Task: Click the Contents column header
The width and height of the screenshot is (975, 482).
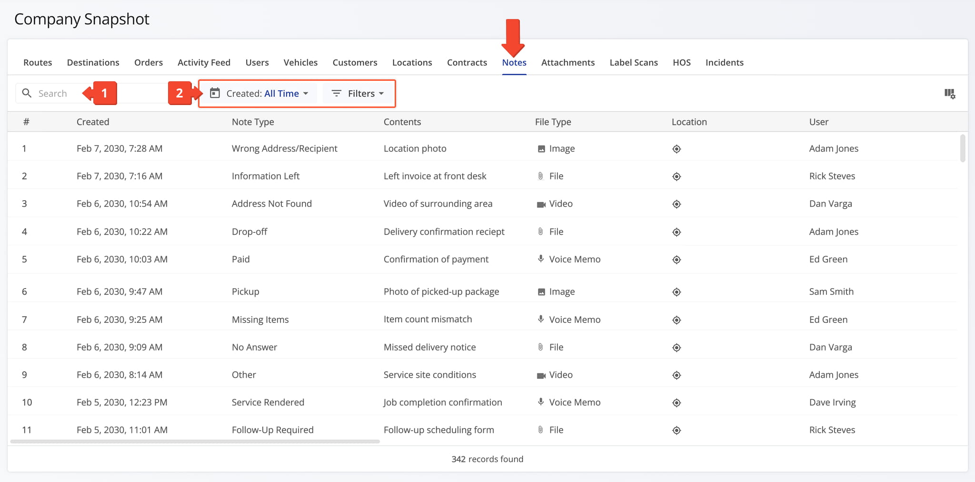Action: tap(402, 122)
